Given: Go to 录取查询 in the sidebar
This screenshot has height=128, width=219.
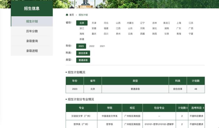Looking at the screenshot, I should [x=32, y=41].
